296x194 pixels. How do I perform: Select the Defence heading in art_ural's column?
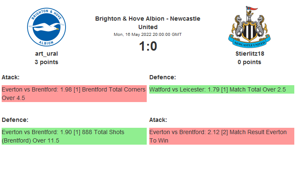click(x=15, y=120)
